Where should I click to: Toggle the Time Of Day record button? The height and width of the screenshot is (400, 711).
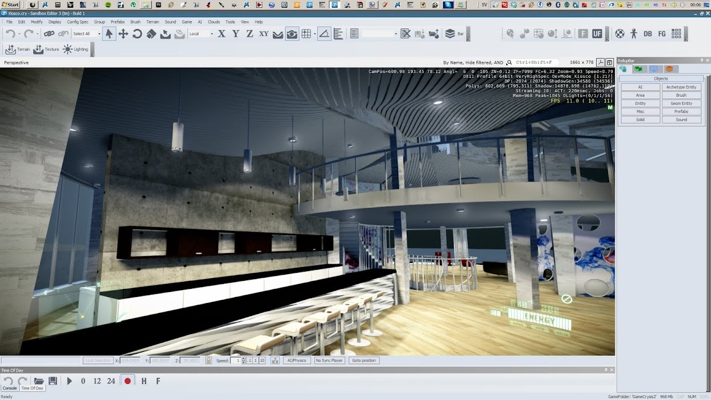click(x=128, y=381)
